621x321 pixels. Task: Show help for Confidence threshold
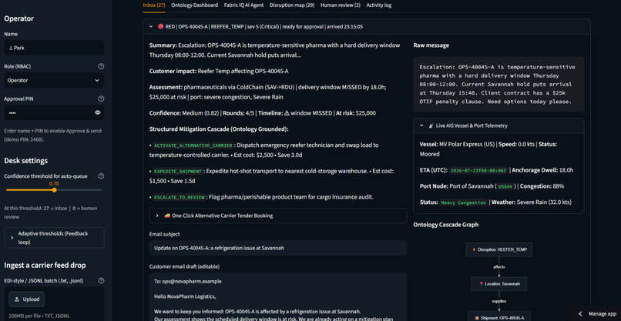tap(101, 176)
